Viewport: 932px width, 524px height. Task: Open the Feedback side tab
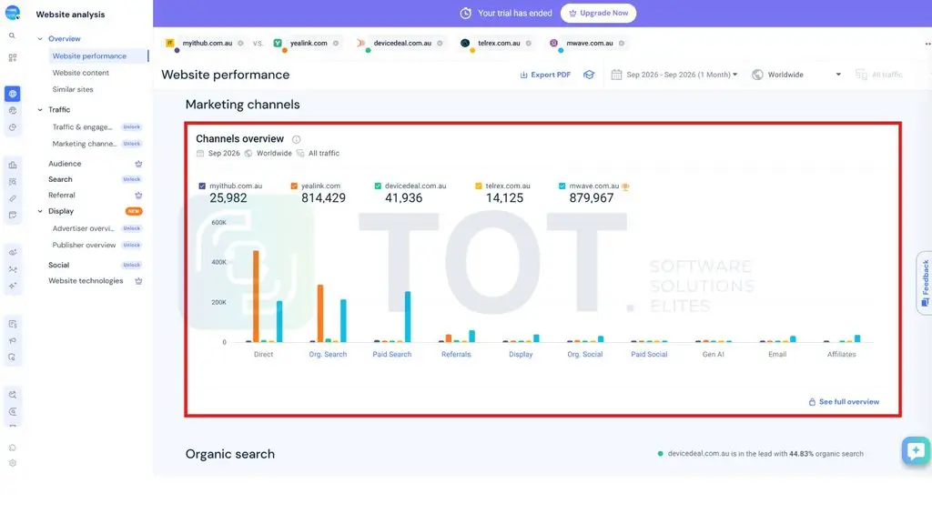(925, 283)
